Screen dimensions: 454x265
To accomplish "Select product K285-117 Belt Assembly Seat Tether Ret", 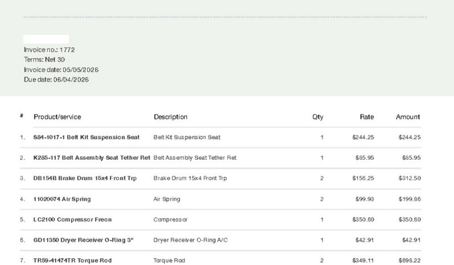I will (92, 158).
